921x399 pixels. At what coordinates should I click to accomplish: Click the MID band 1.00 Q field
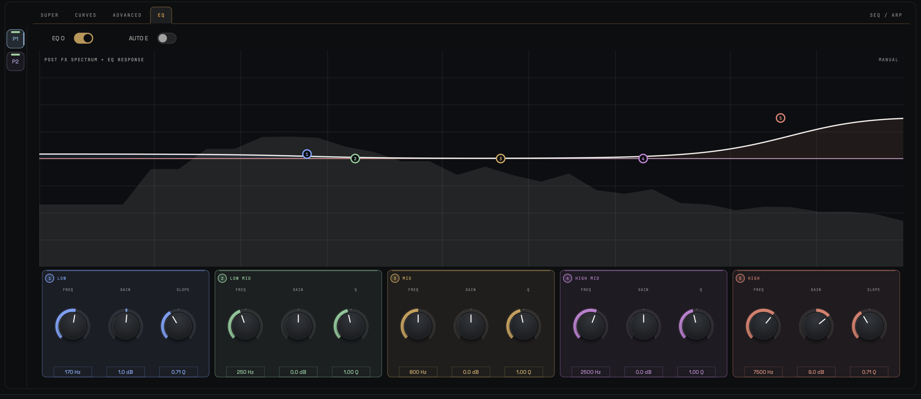[524, 372]
